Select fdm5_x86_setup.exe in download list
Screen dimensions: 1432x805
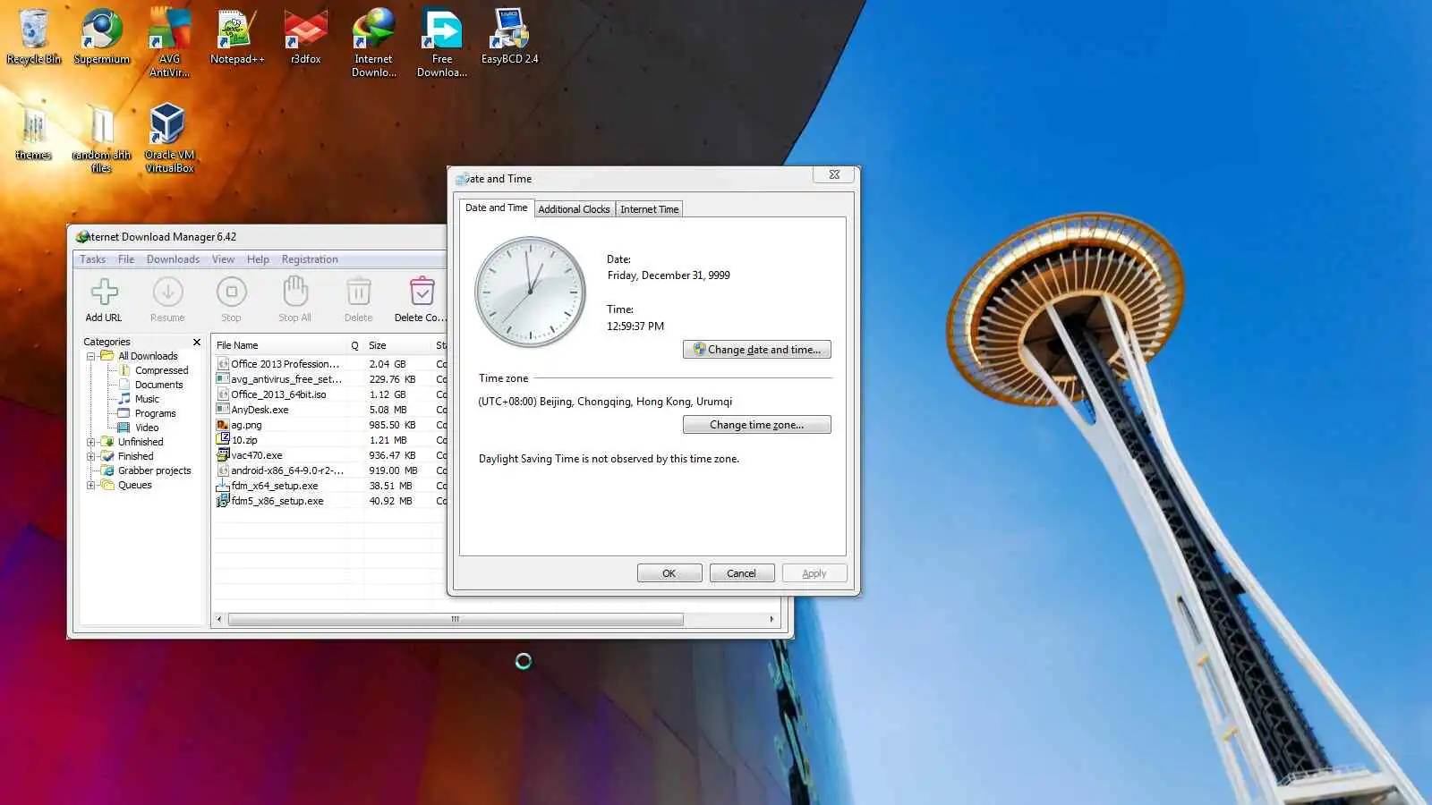click(x=331, y=501)
